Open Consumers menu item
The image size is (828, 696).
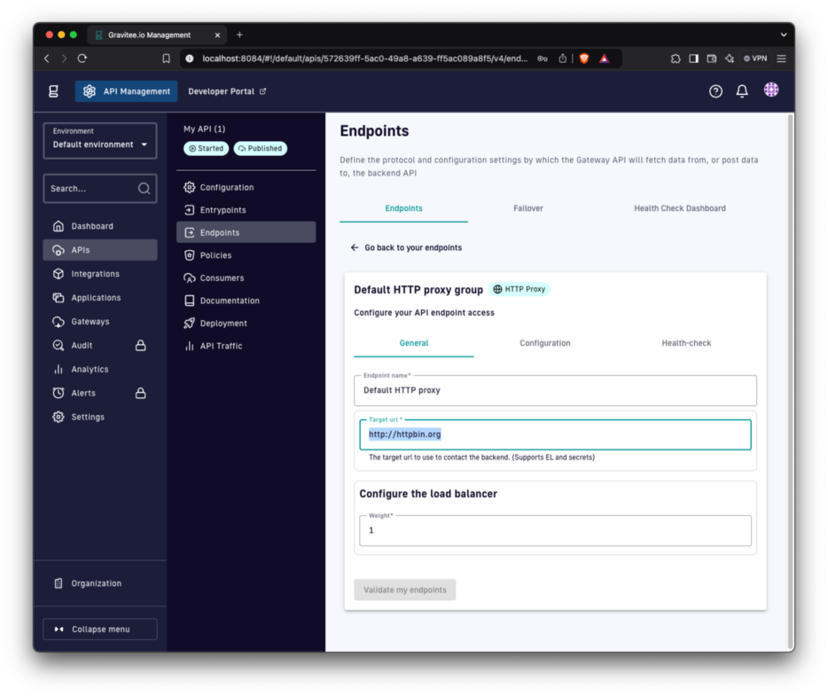[x=246, y=278]
